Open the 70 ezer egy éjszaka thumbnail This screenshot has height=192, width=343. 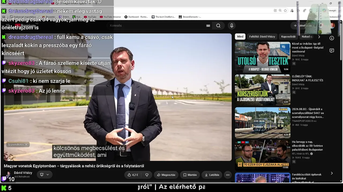pos(263,155)
